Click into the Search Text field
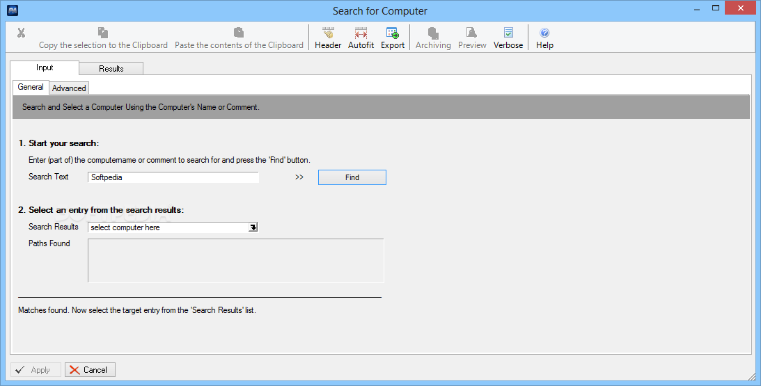The width and height of the screenshot is (761, 386). [173, 177]
